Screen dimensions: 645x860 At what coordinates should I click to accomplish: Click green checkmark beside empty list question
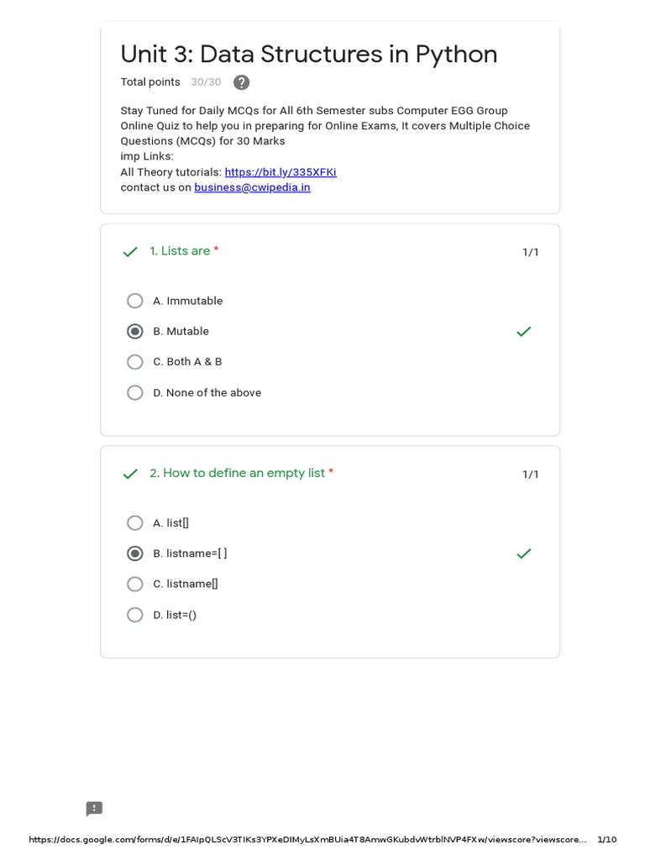tap(130, 475)
